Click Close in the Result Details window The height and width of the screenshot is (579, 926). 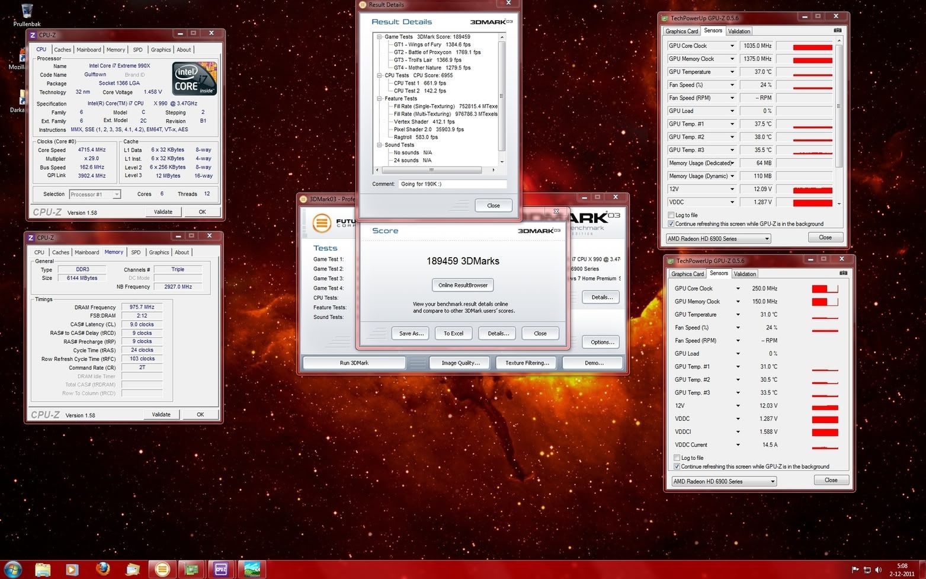(494, 206)
